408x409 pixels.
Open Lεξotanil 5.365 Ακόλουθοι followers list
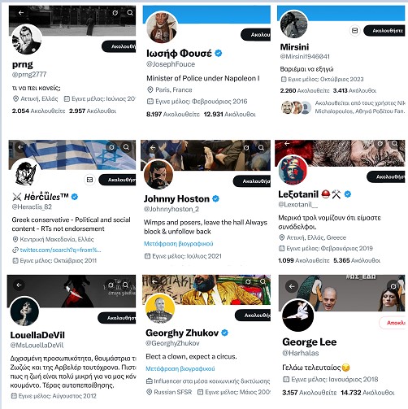(x=357, y=260)
